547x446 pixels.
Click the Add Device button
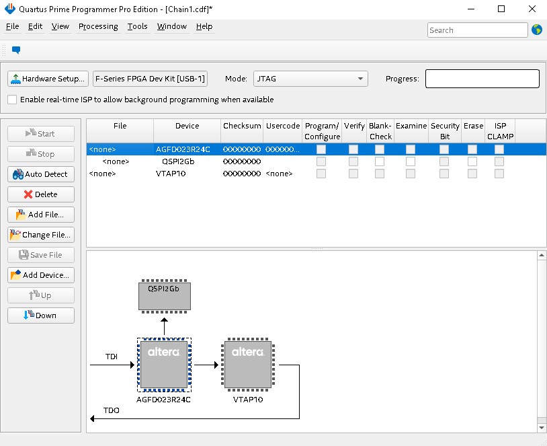coord(40,275)
